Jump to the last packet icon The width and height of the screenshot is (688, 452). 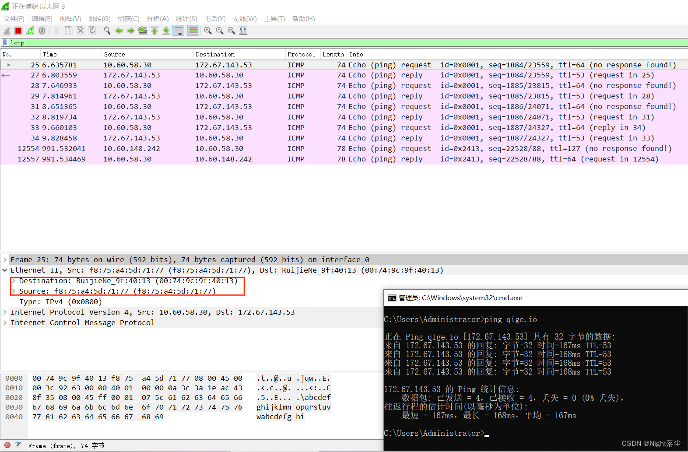166,31
